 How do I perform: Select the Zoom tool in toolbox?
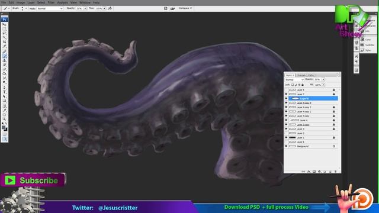(4, 119)
